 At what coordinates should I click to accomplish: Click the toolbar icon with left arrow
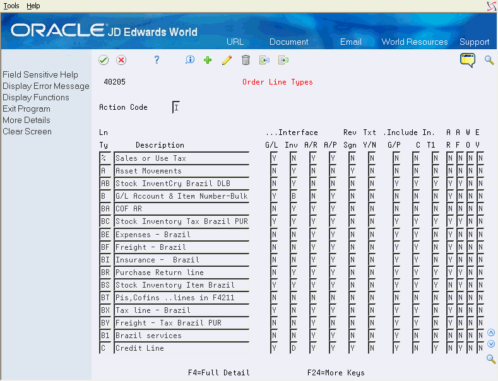point(264,60)
